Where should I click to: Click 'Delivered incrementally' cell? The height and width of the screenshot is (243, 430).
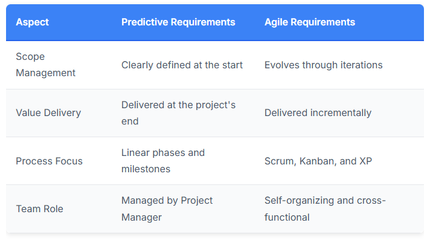pos(318,113)
